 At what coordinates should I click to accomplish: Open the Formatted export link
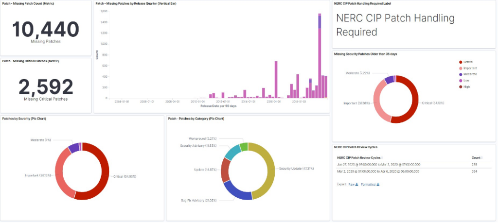tap(368, 184)
